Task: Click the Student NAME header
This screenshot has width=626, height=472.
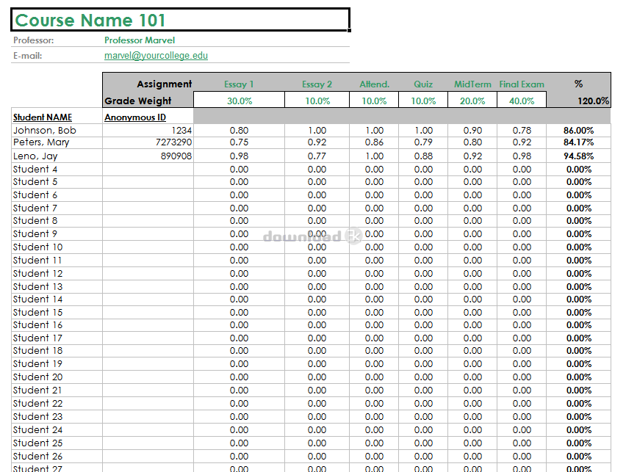Action: (43, 117)
